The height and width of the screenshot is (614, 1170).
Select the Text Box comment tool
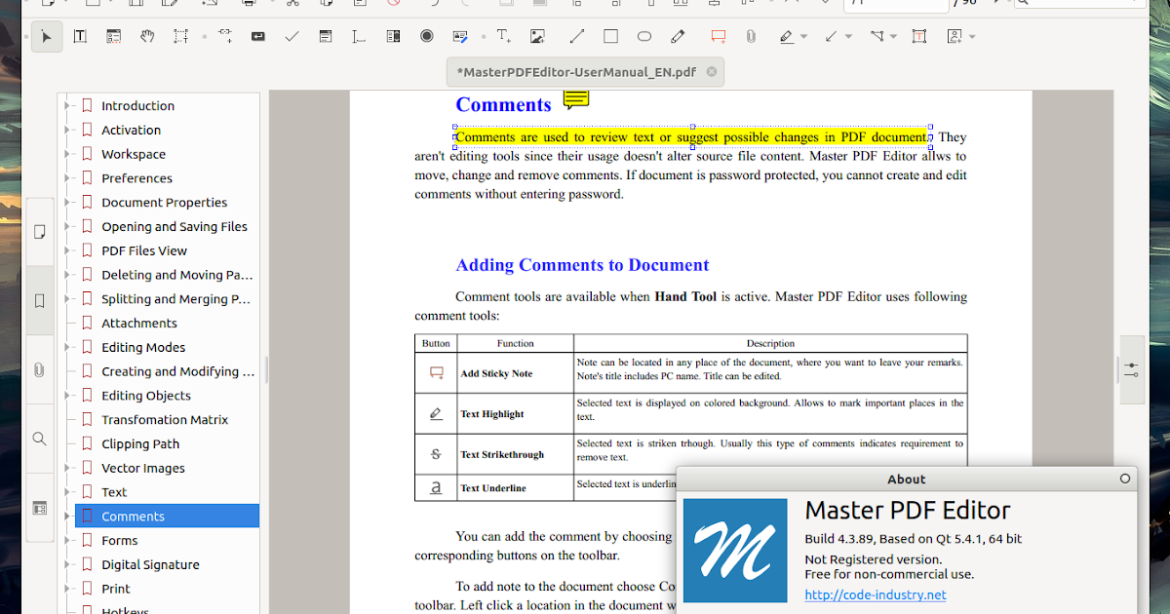(919, 37)
